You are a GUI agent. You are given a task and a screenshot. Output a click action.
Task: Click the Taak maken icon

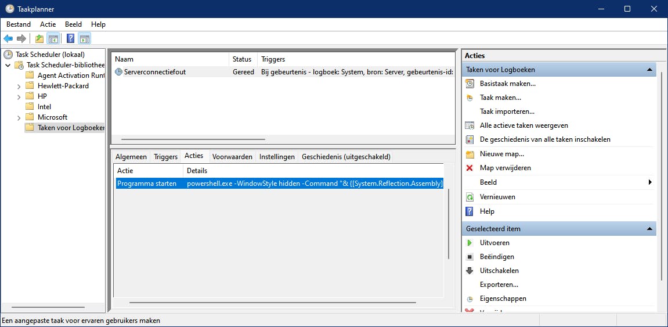470,98
